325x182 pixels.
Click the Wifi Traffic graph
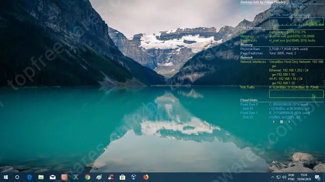[x=296, y=94]
